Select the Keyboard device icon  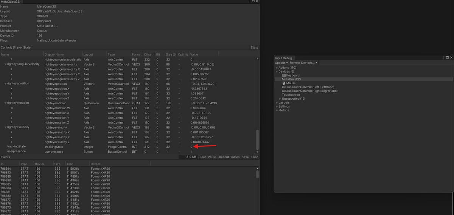coord(284,76)
